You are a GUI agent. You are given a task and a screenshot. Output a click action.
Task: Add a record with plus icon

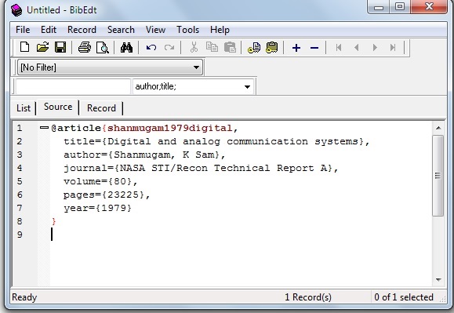click(296, 48)
